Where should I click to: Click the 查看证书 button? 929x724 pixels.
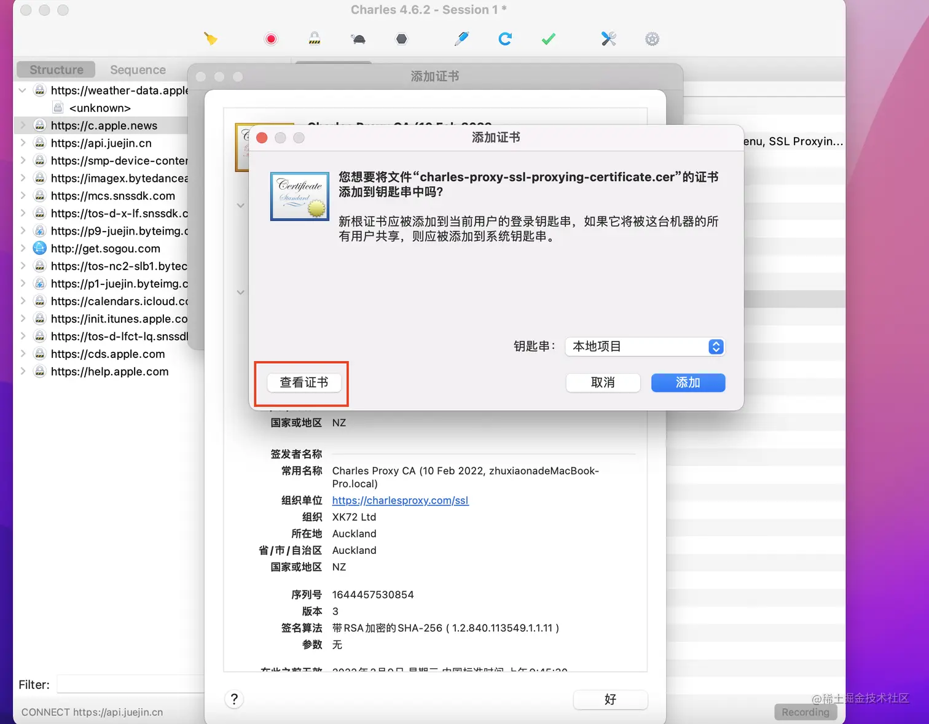coord(303,383)
